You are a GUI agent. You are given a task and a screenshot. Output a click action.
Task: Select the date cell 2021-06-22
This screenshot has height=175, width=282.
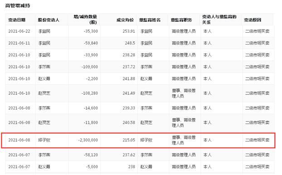tap(19, 31)
